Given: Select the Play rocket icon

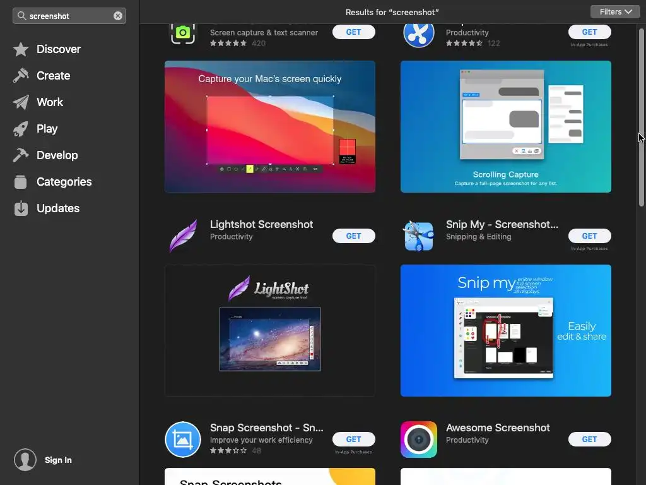Looking at the screenshot, I should [x=21, y=129].
